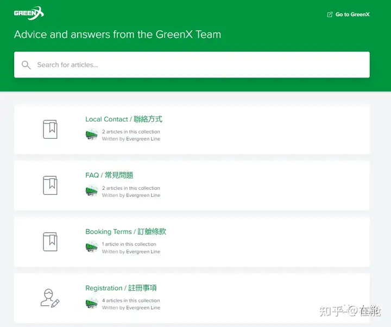Open the Go to GreenX link
Image resolution: width=391 pixels, height=327 pixels.
pos(348,15)
